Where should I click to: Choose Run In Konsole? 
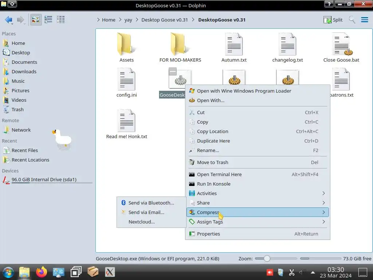point(258,184)
